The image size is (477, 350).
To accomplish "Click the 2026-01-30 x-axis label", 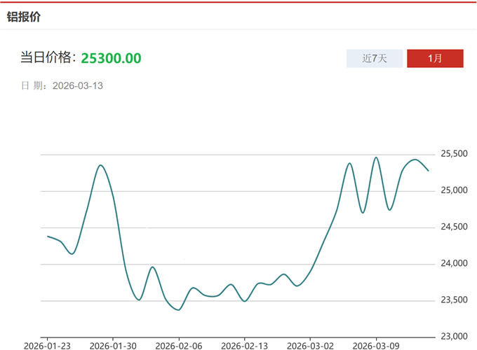I will point(114,345).
